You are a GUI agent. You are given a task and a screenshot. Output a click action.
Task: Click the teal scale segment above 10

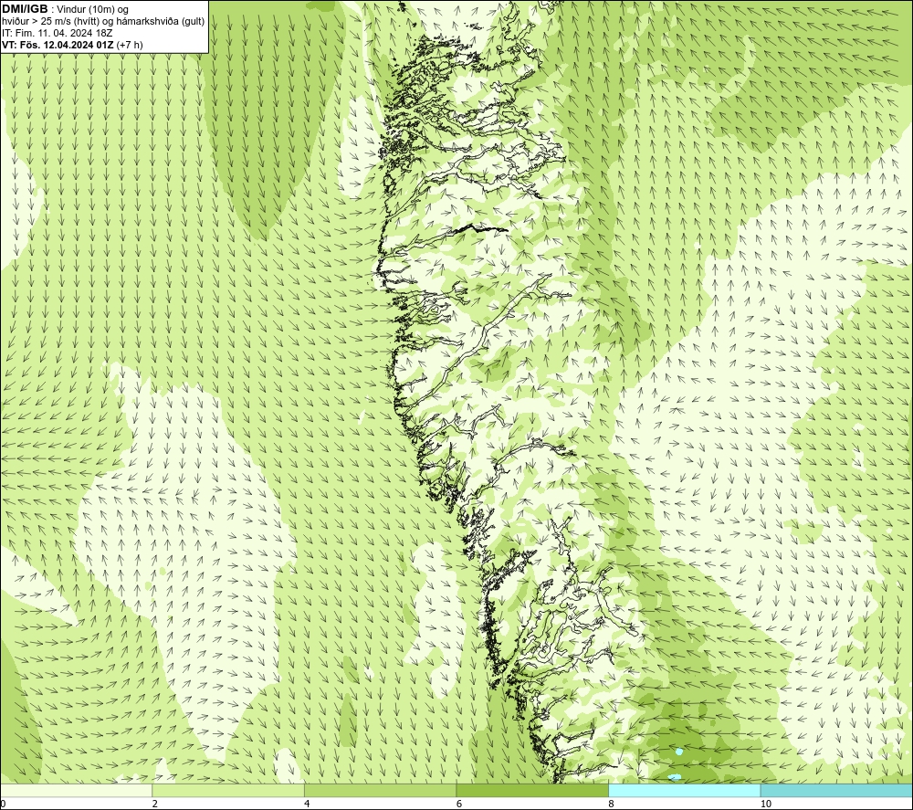[x=836, y=790]
